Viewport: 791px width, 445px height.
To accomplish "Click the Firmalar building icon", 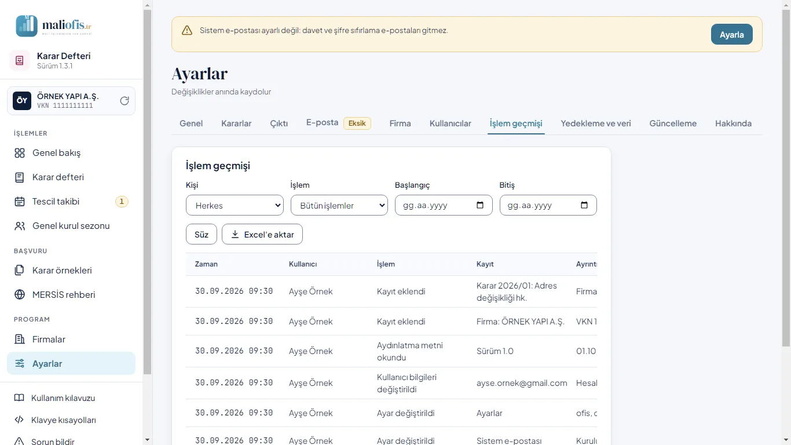I will (x=20, y=340).
